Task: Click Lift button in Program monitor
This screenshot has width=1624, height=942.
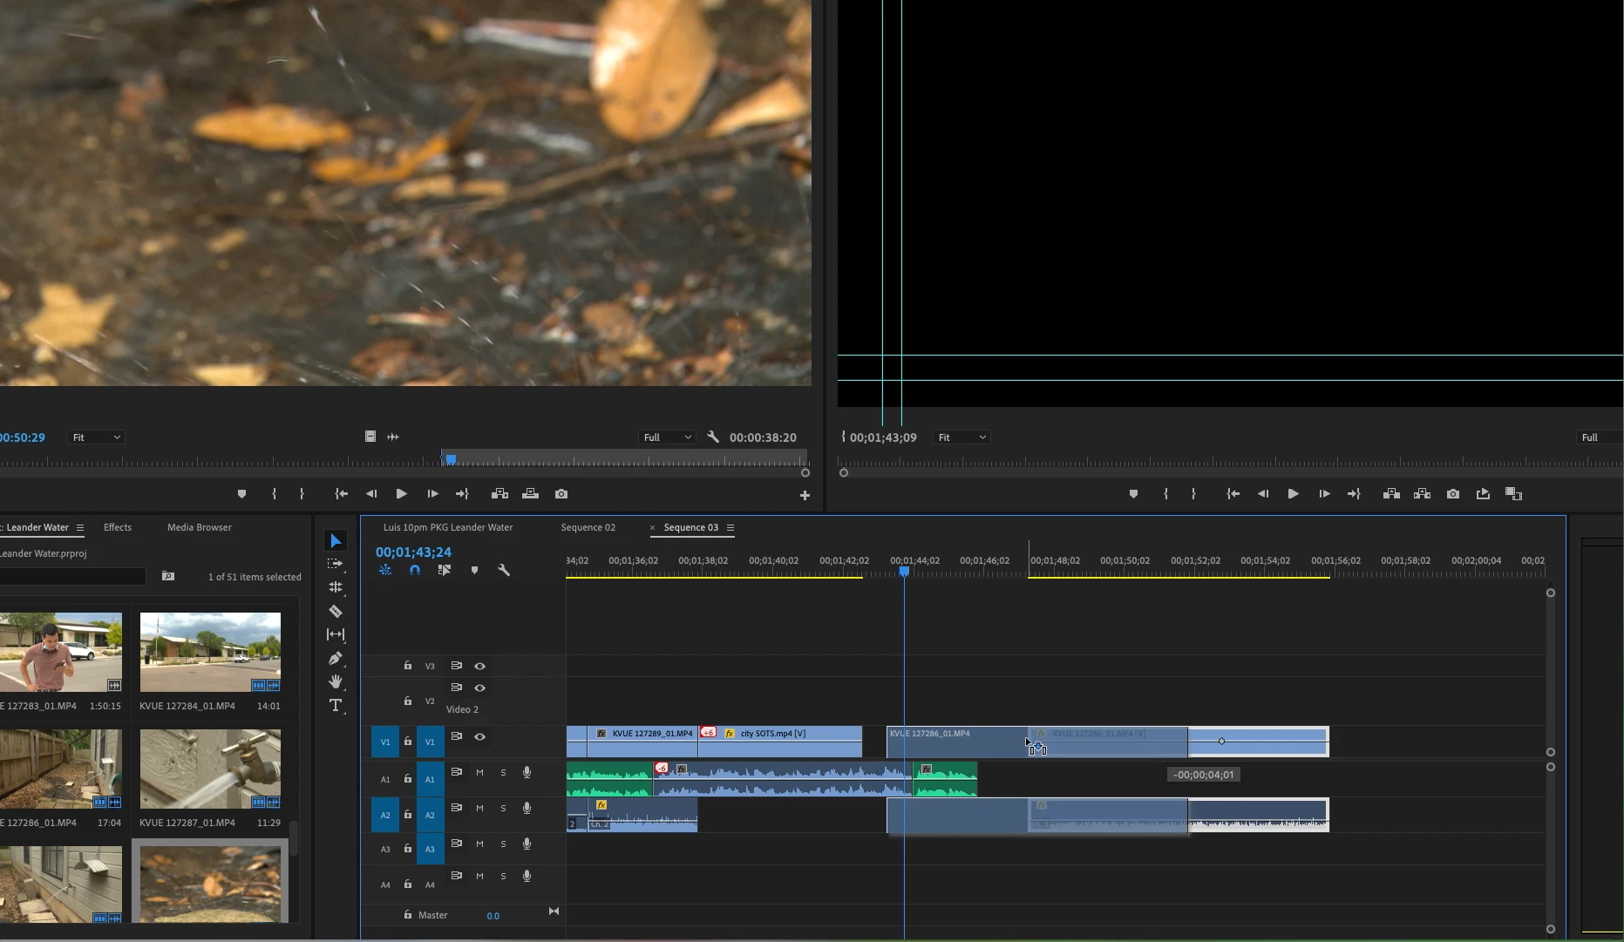Action: (1391, 494)
